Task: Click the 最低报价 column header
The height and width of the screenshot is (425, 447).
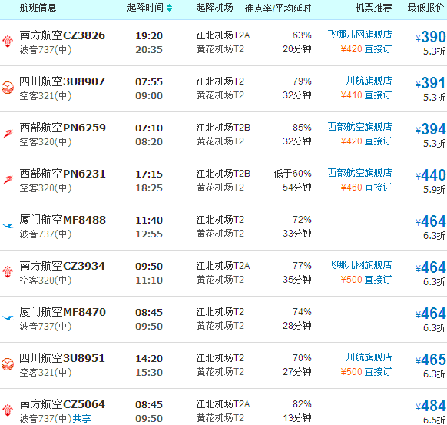Action: tap(425, 8)
